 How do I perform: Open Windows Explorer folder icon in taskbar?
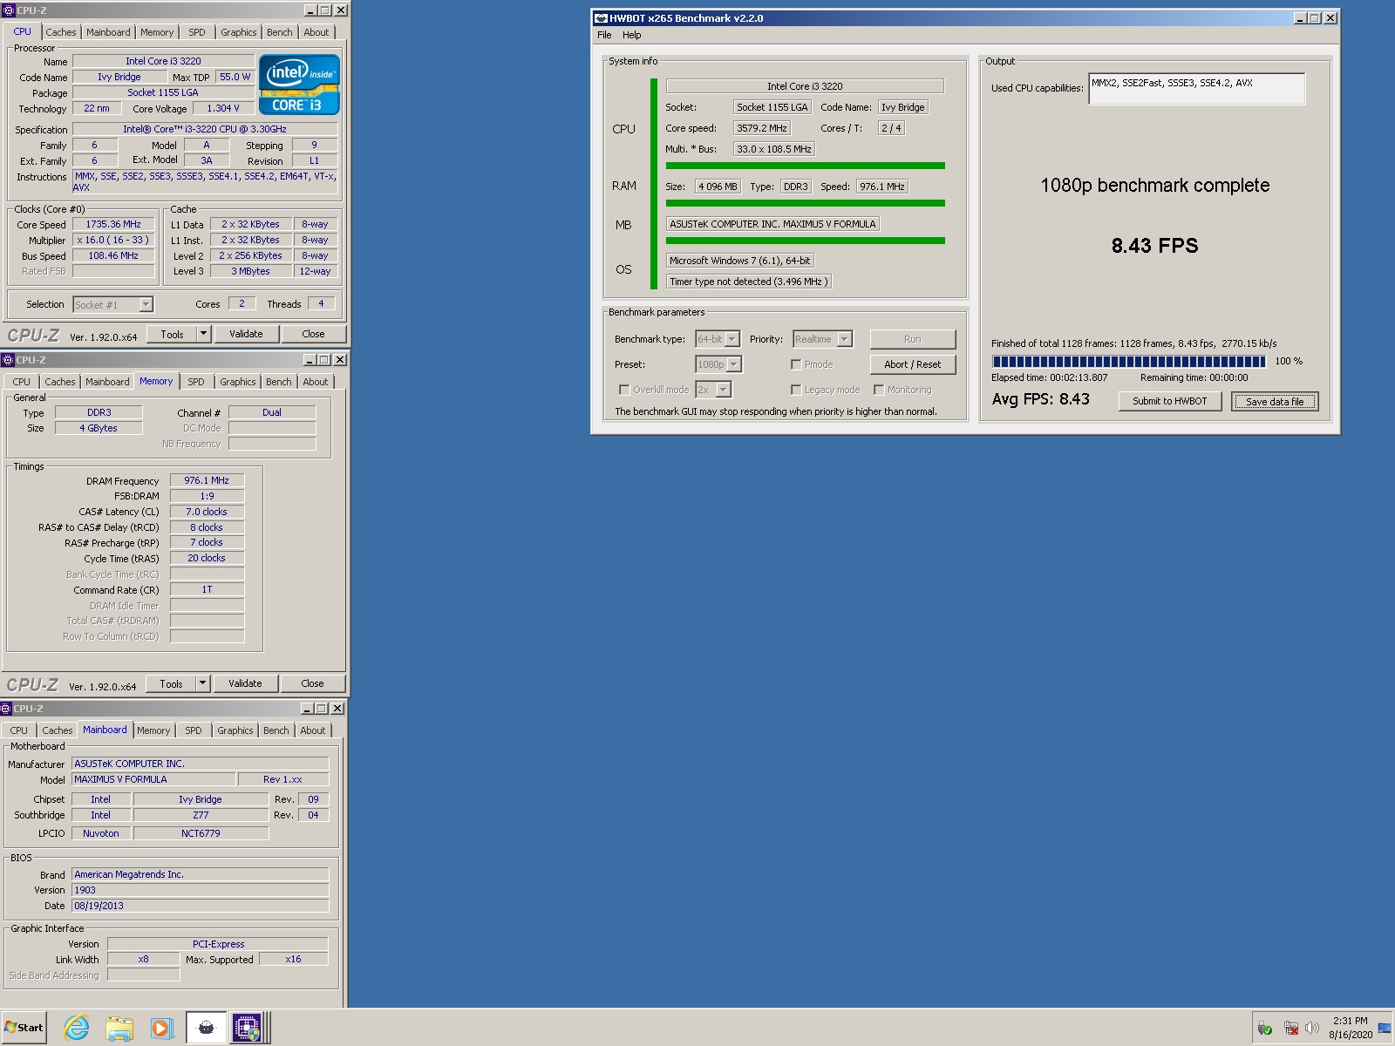point(119,1028)
